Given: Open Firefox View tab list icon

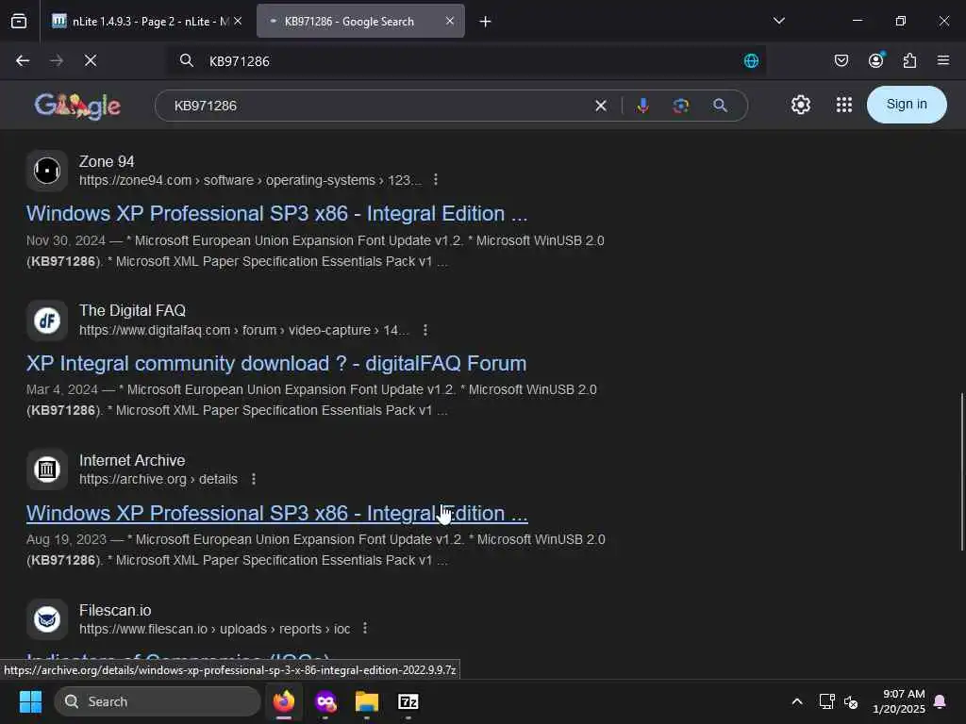Looking at the screenshot, I should click(19, 21).
